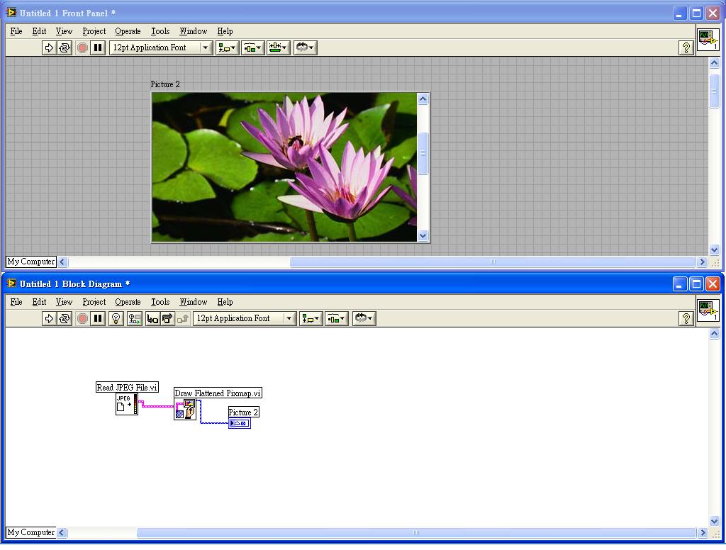Click the Retain Wire Values icon
The height and width of the screenshot is (550, 726).
[133, 318]
